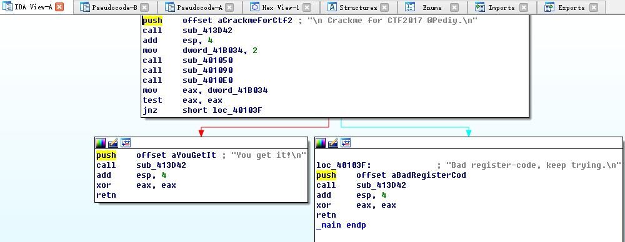Close the IDA View-A tab
Viewport: 625px width, 242px height.
click(59, 7)
